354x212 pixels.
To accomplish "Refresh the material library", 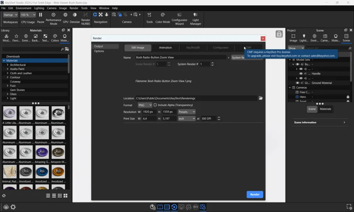I will [x=4, y=196].
